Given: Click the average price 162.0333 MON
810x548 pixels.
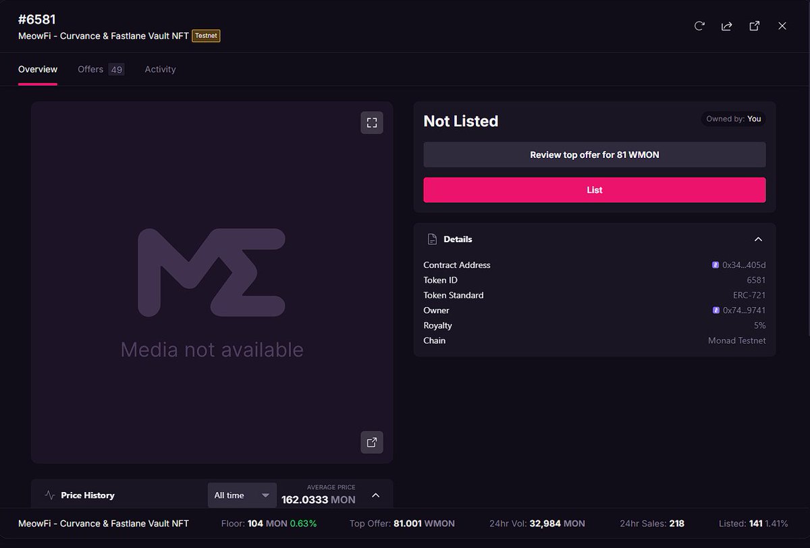Looking at the screenshot, I should 319,500.
